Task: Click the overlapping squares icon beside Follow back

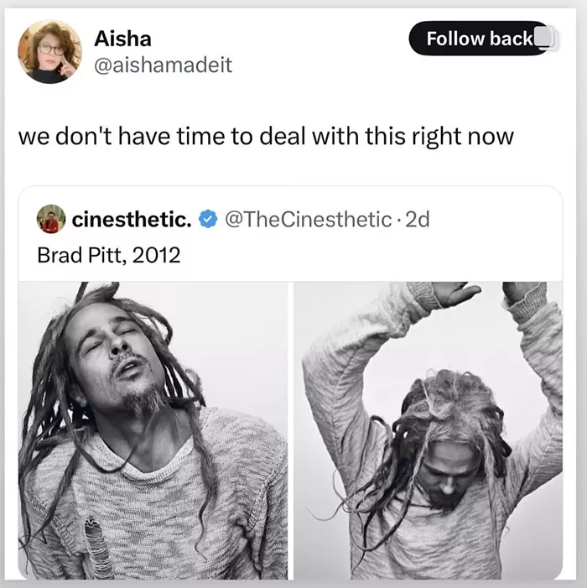Action: [x=546, y=38]
